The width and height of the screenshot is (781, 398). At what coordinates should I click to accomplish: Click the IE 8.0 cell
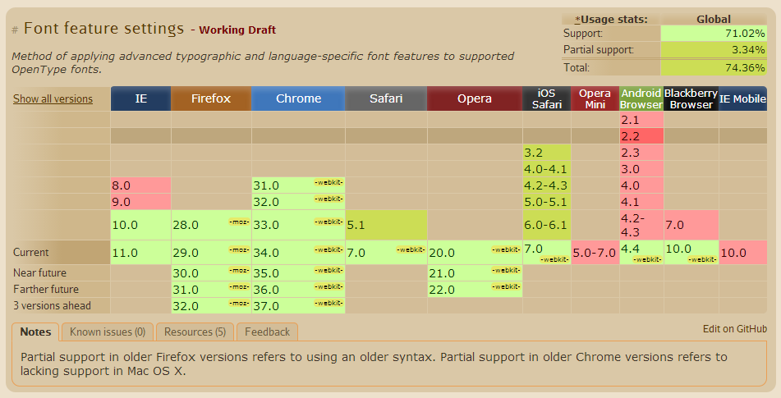[141, 185]
